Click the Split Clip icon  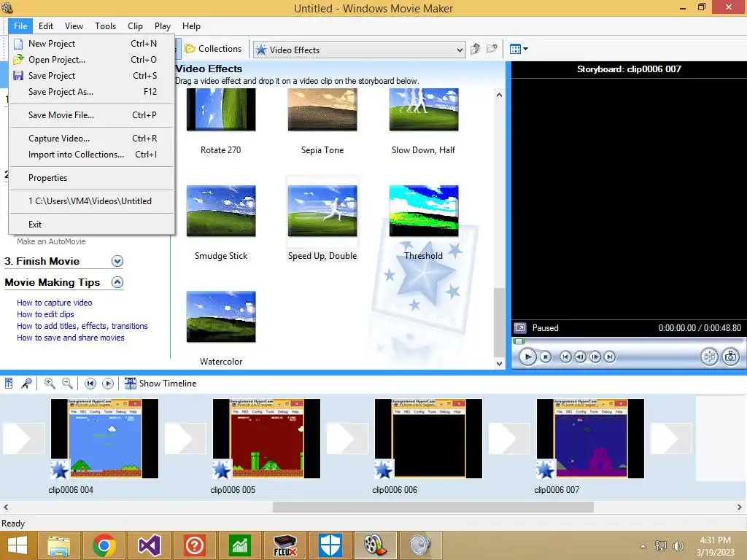click(709, 357)
